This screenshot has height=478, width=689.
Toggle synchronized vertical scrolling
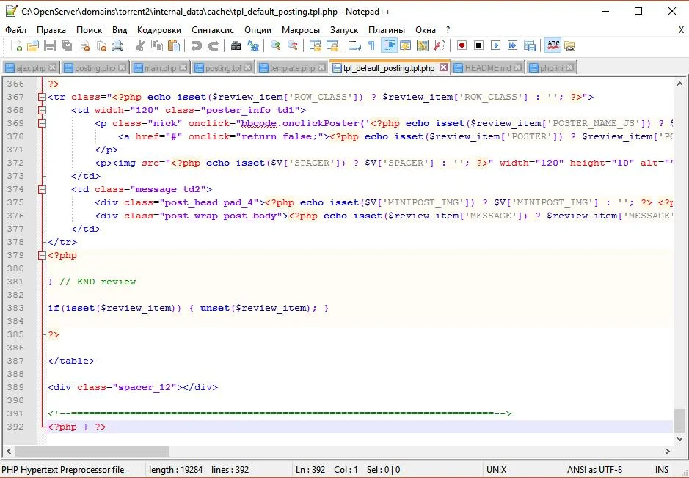(315, 45)
